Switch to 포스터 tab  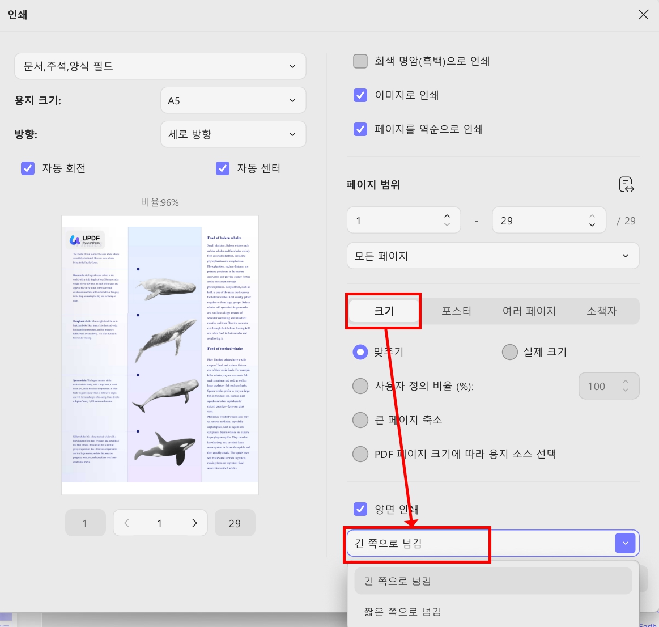[x=456, y=311]
